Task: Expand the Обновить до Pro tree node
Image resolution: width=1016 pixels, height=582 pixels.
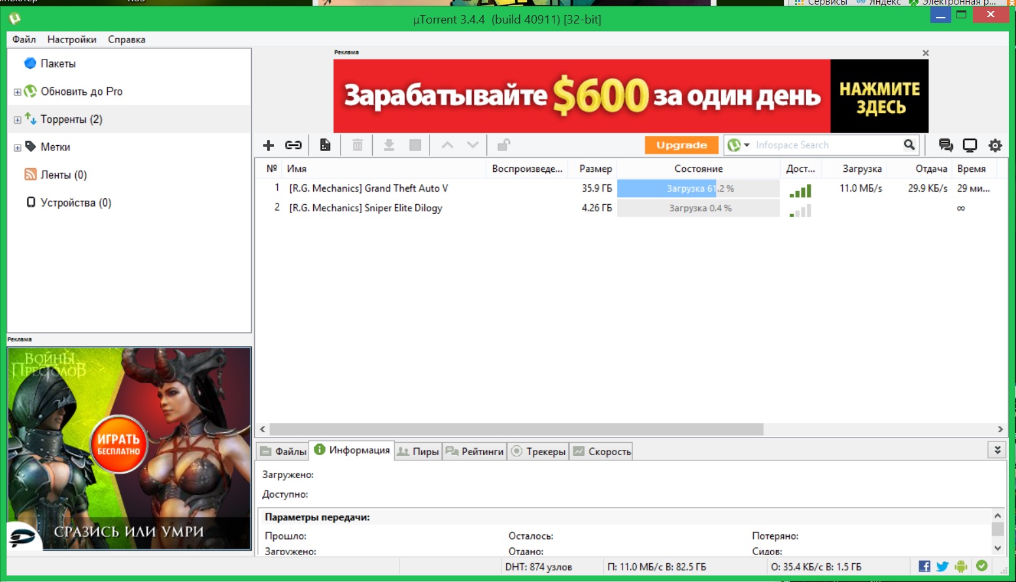Action: pos(18,92)
